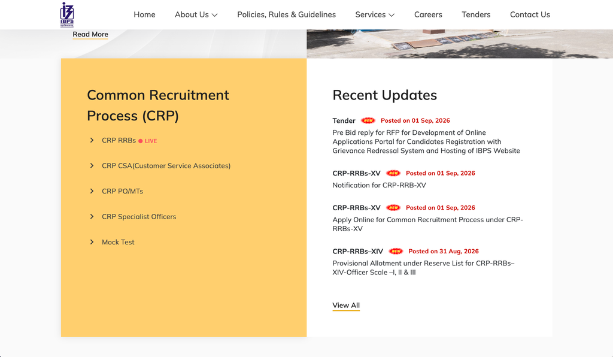Click chevron beside CRP Specialist Officers

[x=92, y=217]
